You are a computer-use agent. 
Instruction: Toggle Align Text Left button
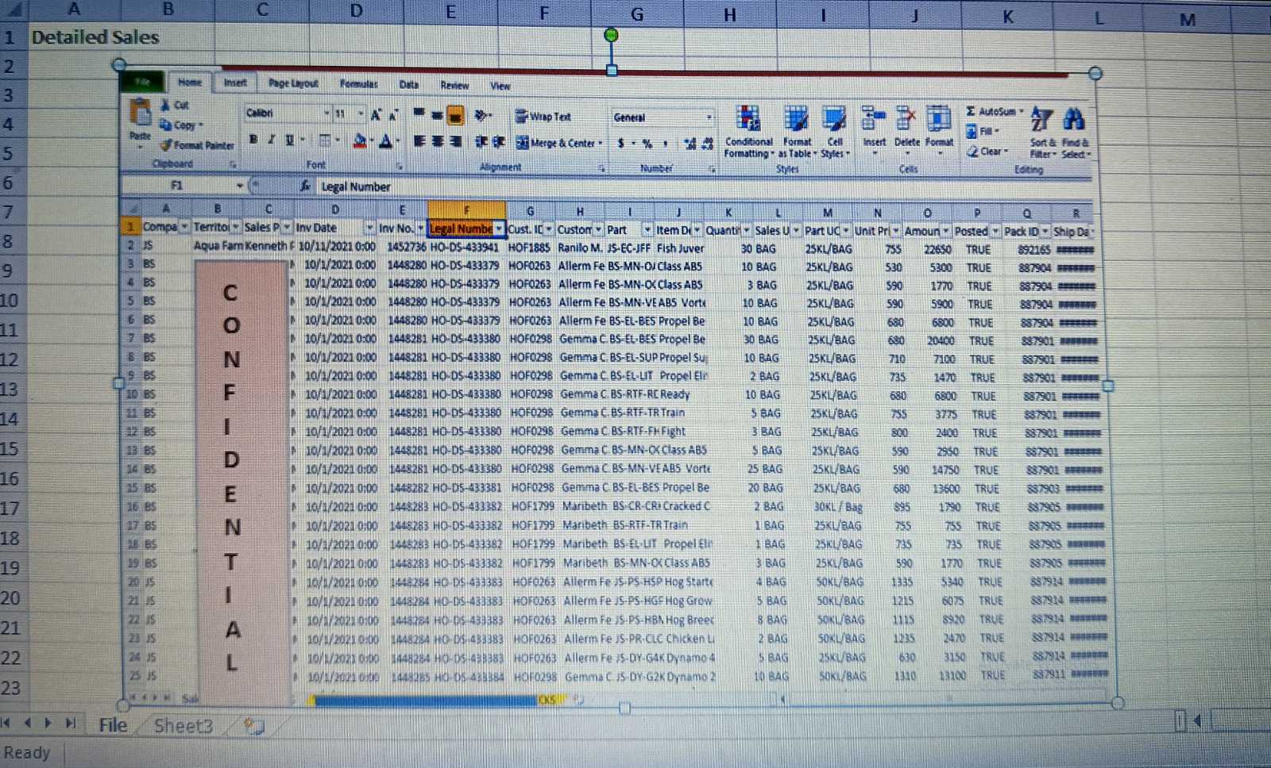click(419, 141)
